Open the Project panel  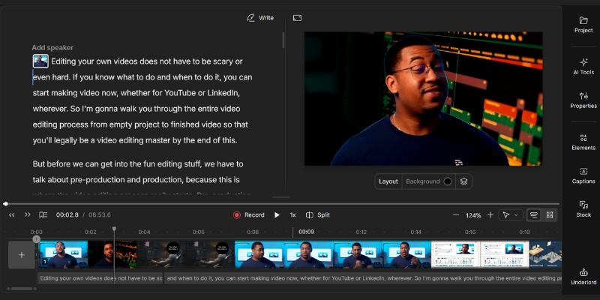(583, 25)
